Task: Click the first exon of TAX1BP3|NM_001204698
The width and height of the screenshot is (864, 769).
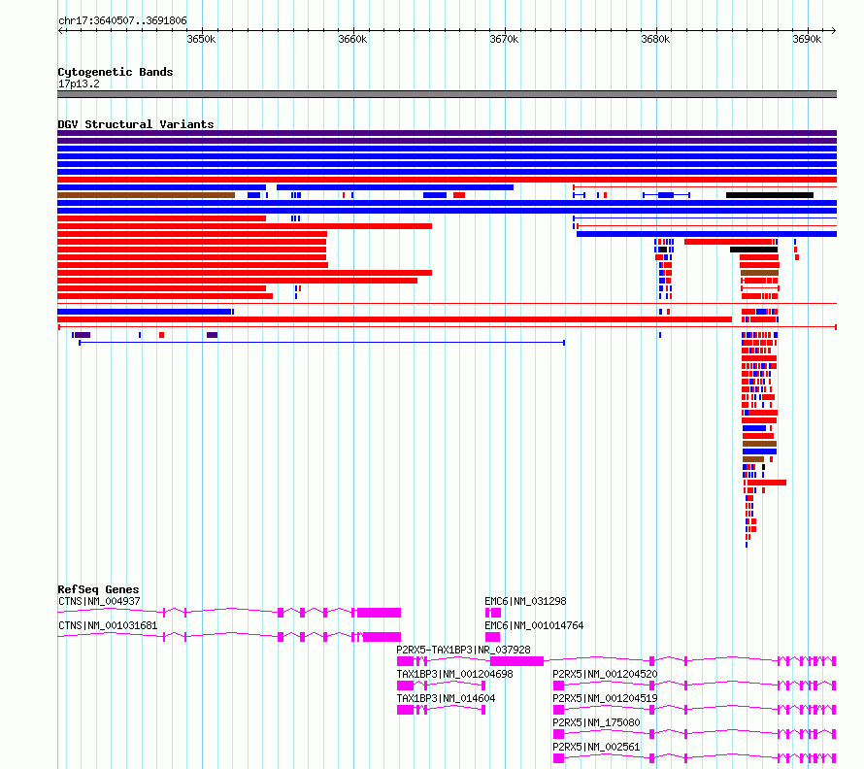Action: tap(405, 685)
